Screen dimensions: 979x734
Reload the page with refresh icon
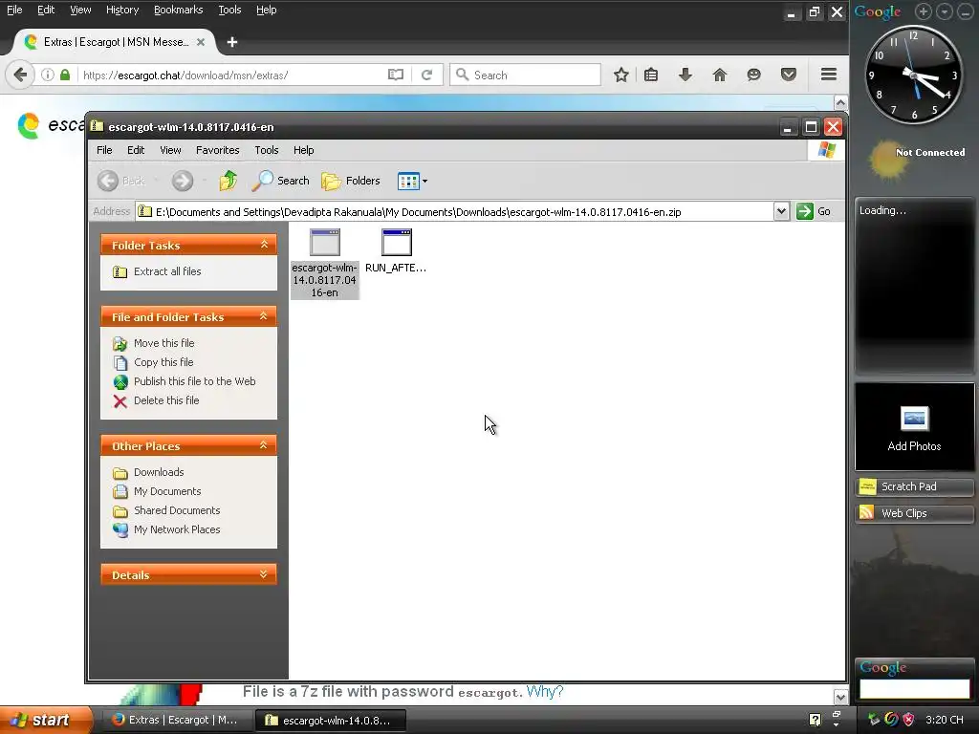point(427,75)
